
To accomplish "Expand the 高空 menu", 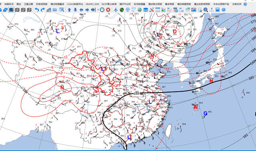I will (19, 4).
